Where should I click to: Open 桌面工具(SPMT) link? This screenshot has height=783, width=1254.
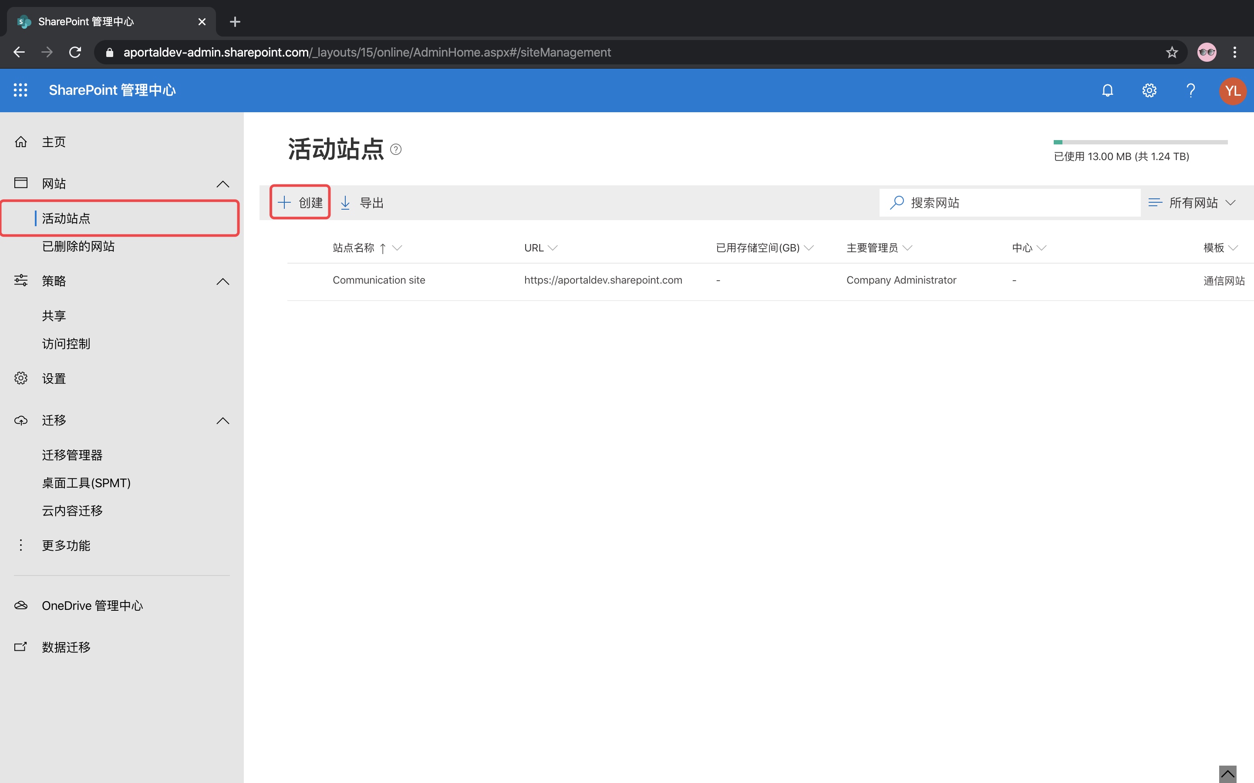tap(86, 483)
